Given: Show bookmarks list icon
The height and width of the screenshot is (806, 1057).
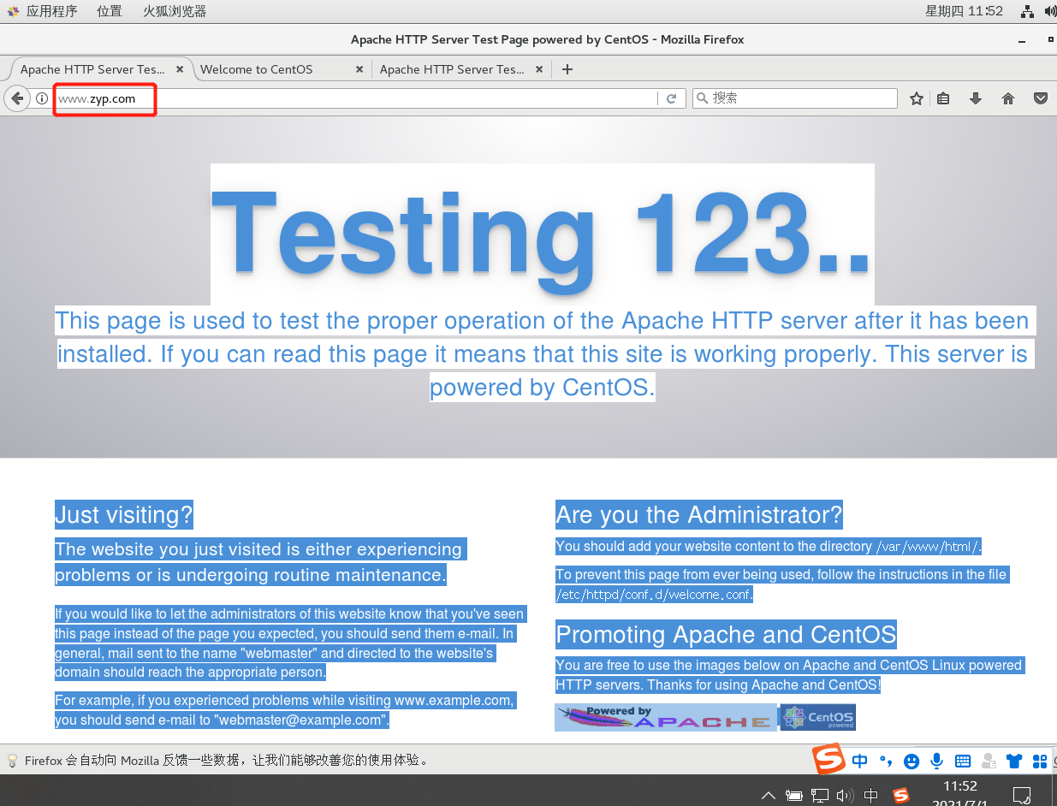Looking at the screenshot, I should click(943, 98).
